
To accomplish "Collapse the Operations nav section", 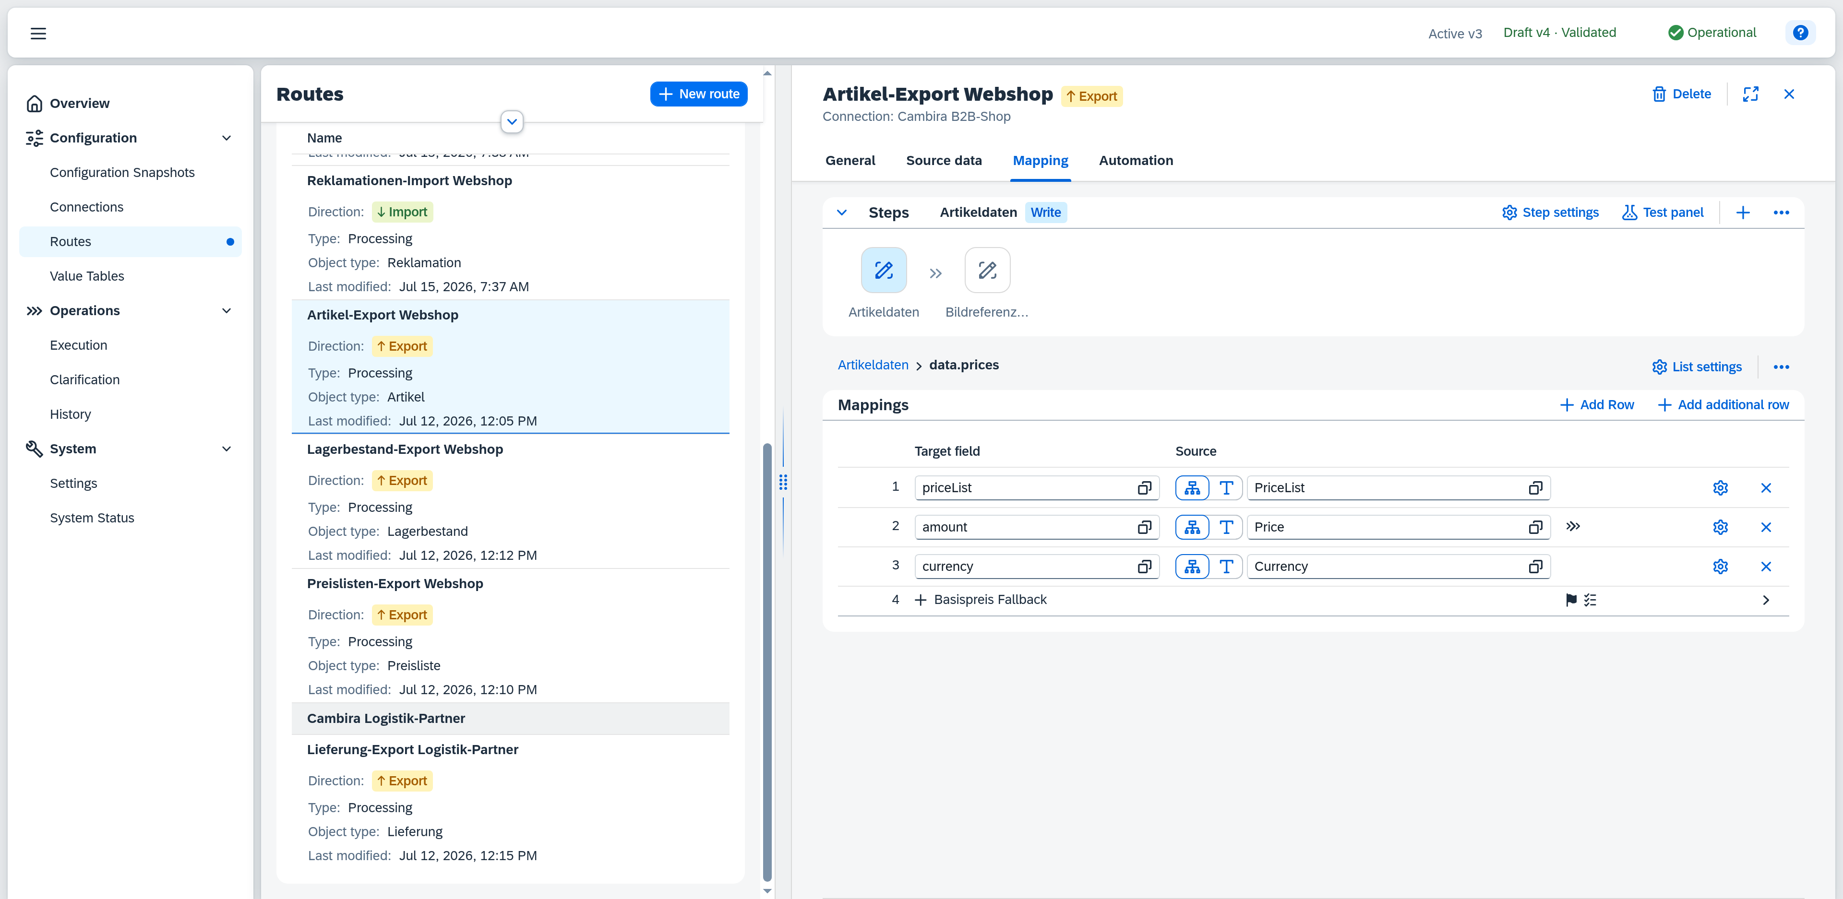I will [x=226, y=310].
